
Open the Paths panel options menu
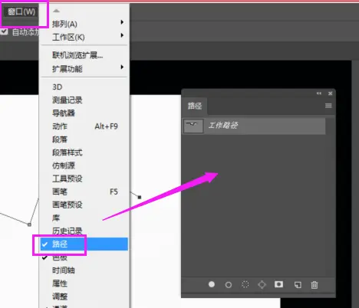328,106
